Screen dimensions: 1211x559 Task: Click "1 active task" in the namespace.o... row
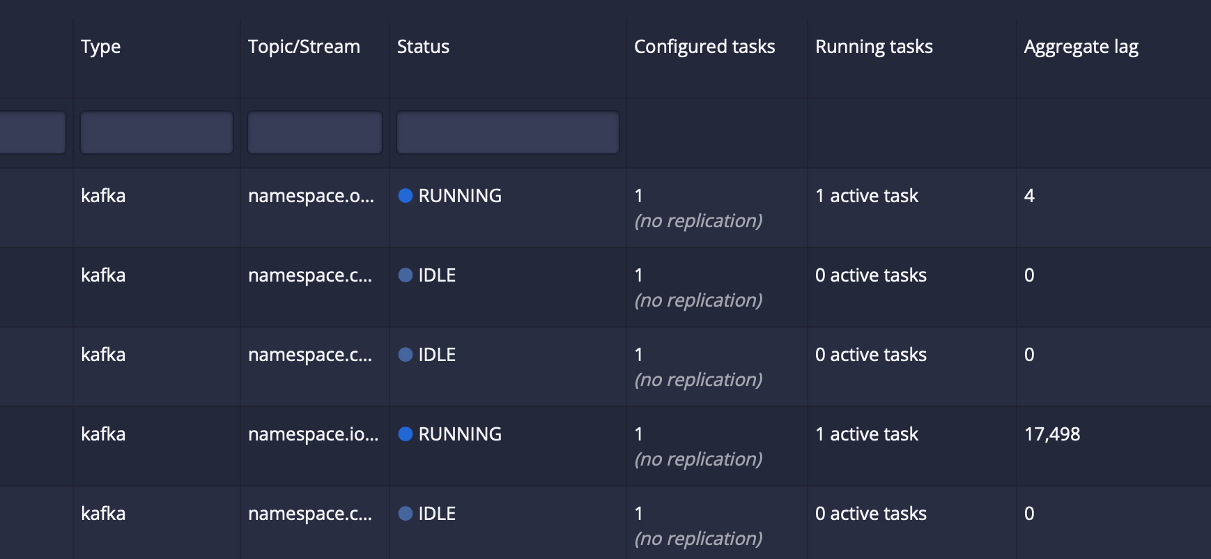(867, 196)
